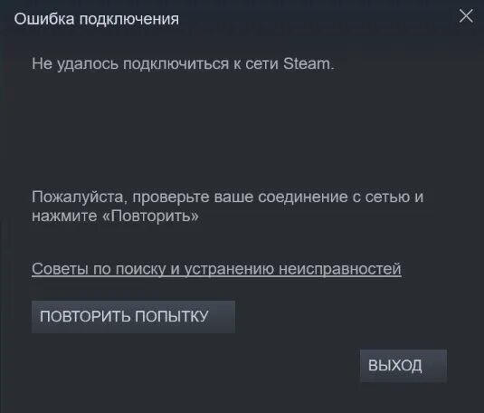
Task: Dismiss the connection error via X icon
Action: click(x=466, y=15)
